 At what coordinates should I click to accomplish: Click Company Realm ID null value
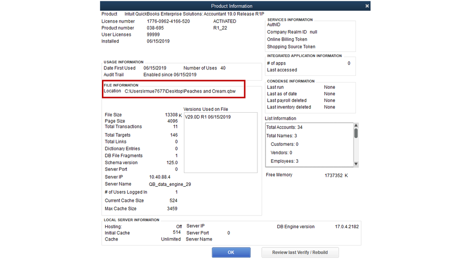click(x=314, y=32)
